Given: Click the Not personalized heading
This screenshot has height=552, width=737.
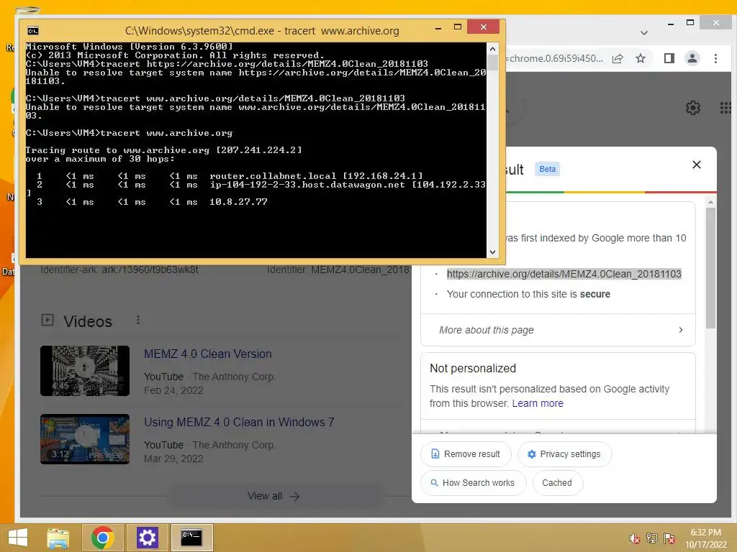Looking at the screenshot, I should tap(473, 369).
